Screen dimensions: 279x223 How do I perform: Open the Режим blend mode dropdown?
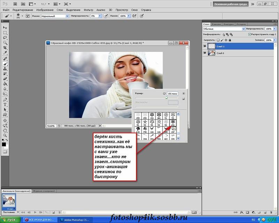coord(55,16)
